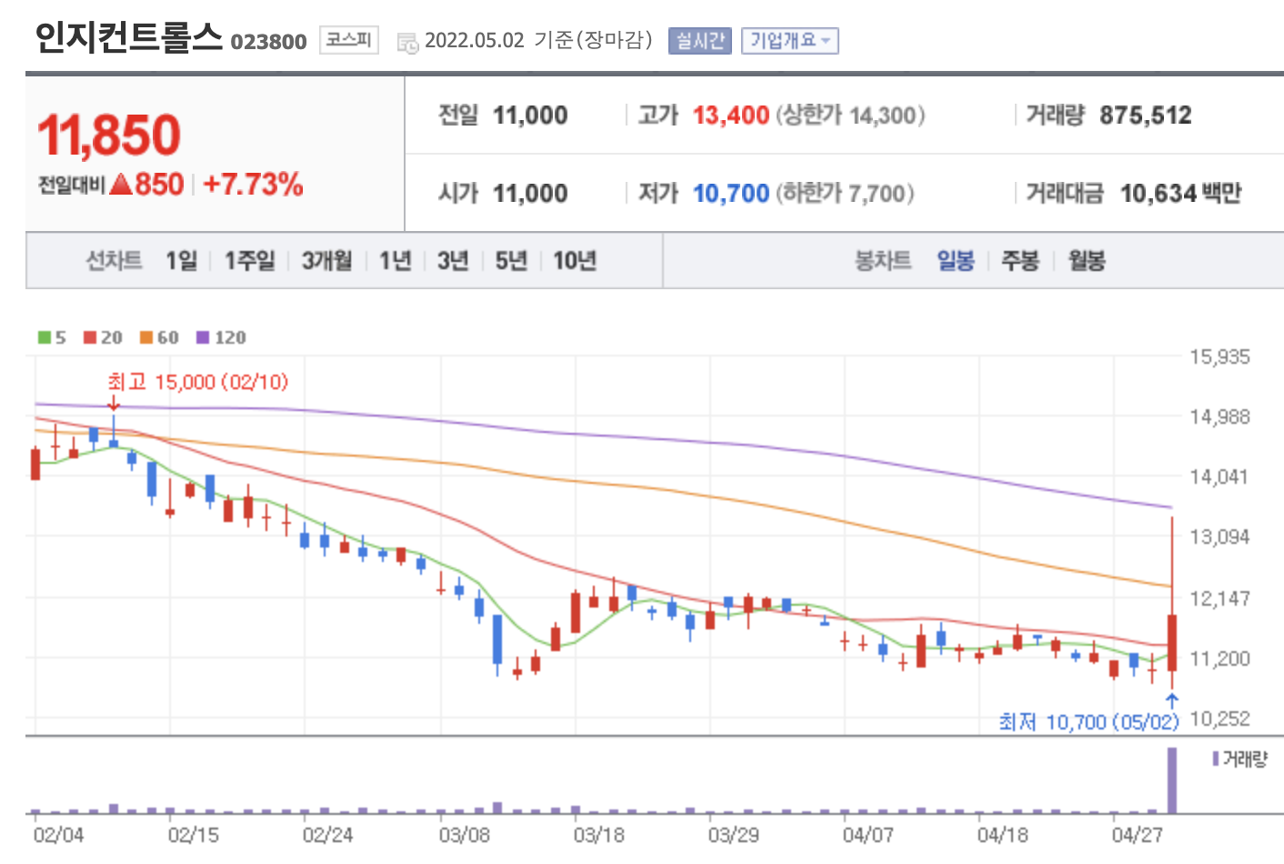Click the 거래대금 value 10,634 백만
This screenshot has width=1284, height=864.
(x=1180, y=194)
